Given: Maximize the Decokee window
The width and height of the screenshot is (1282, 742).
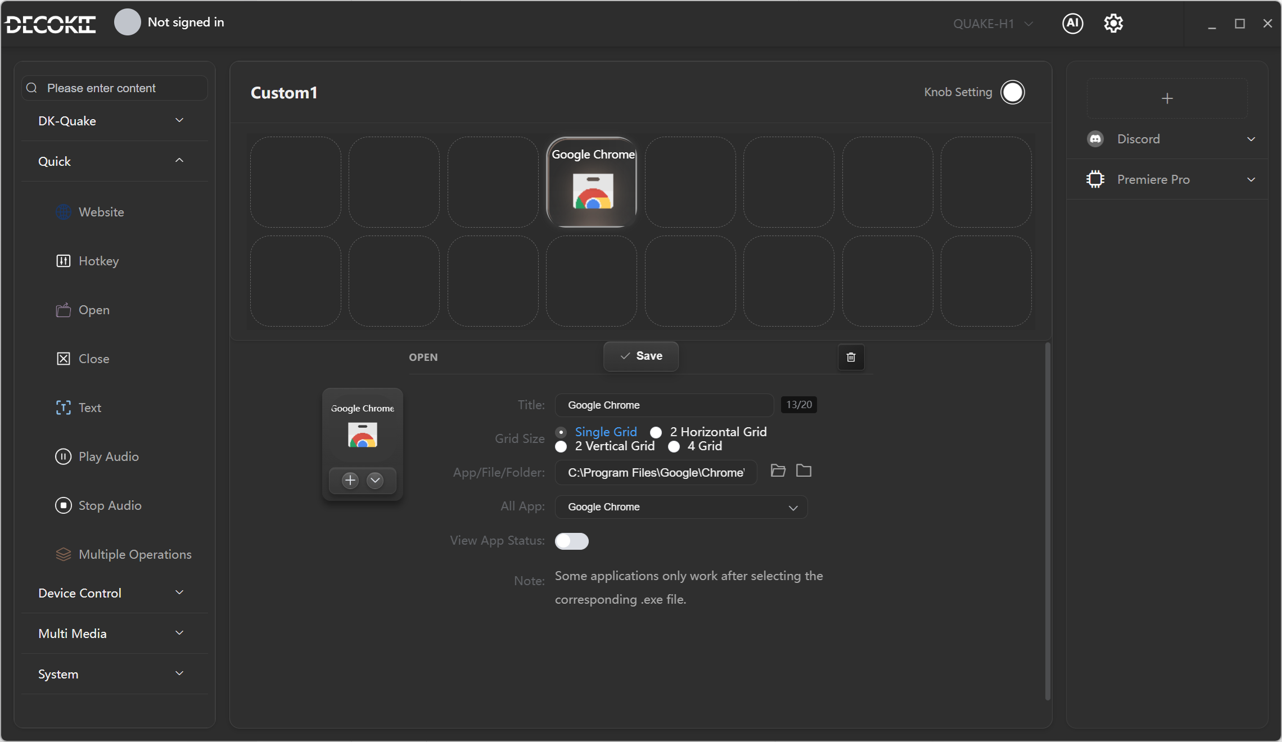Looking at the screenshot, I should click(x=1240, y=24).
